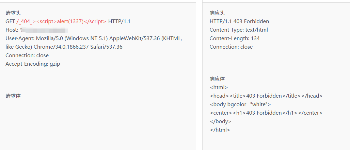Click the HTTP/1.1 403 Forbidden status line
This screenshot has height=150, width=350.
tap(239, 21)
